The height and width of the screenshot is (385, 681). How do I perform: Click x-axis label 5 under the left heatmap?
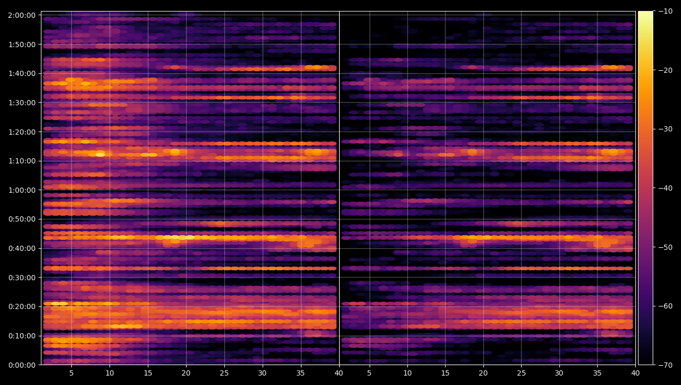pyautogui.click(x=71, y=373)
